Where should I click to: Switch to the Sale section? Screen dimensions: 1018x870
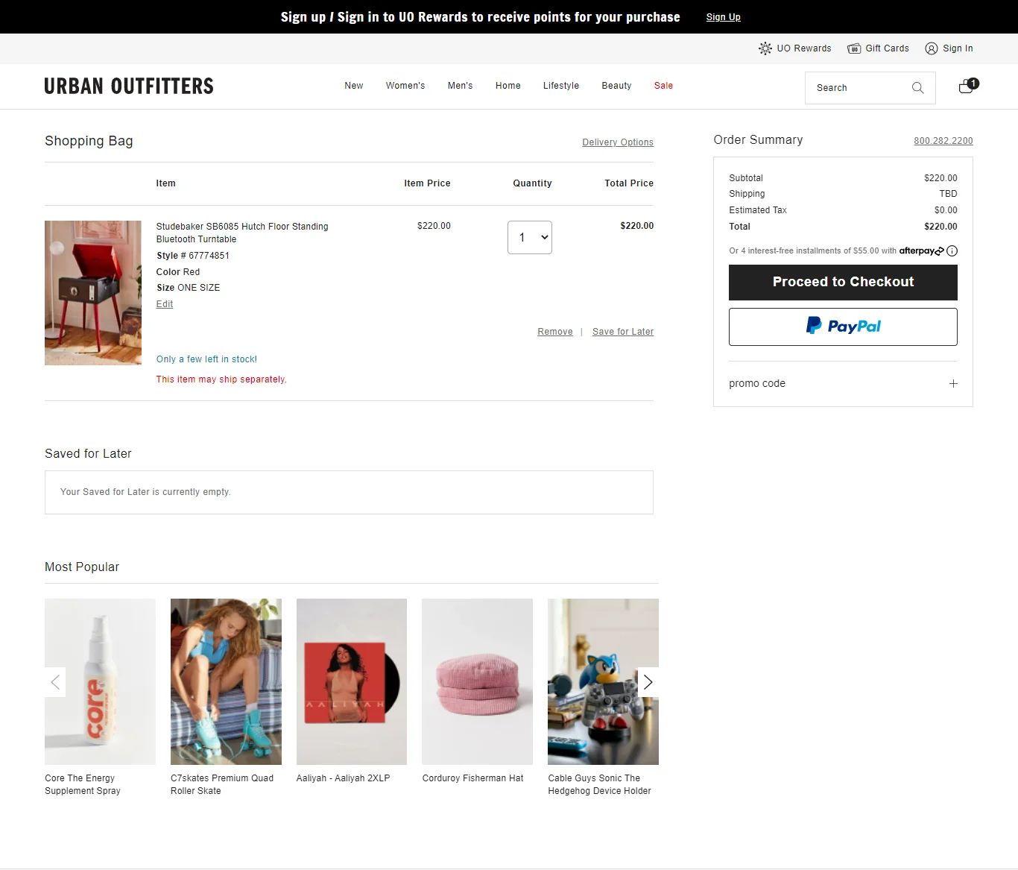click(x=663, y=85)
